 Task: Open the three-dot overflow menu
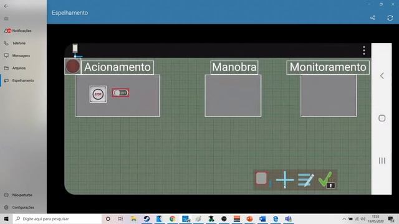pyautogui.click(x=364, y=50)
